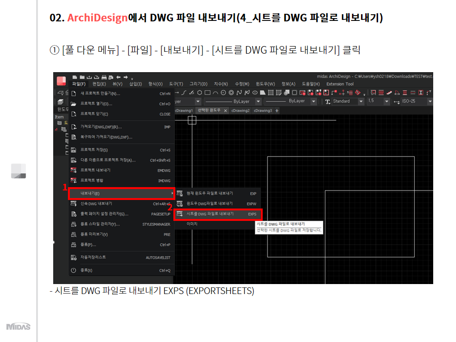Select the Hatch fill tool
This screenshot has width=456, height=342.
[271, 93]
